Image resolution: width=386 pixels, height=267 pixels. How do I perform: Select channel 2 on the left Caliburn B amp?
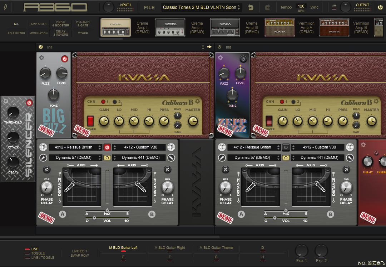pyautogui.click(x=115, y=101)
